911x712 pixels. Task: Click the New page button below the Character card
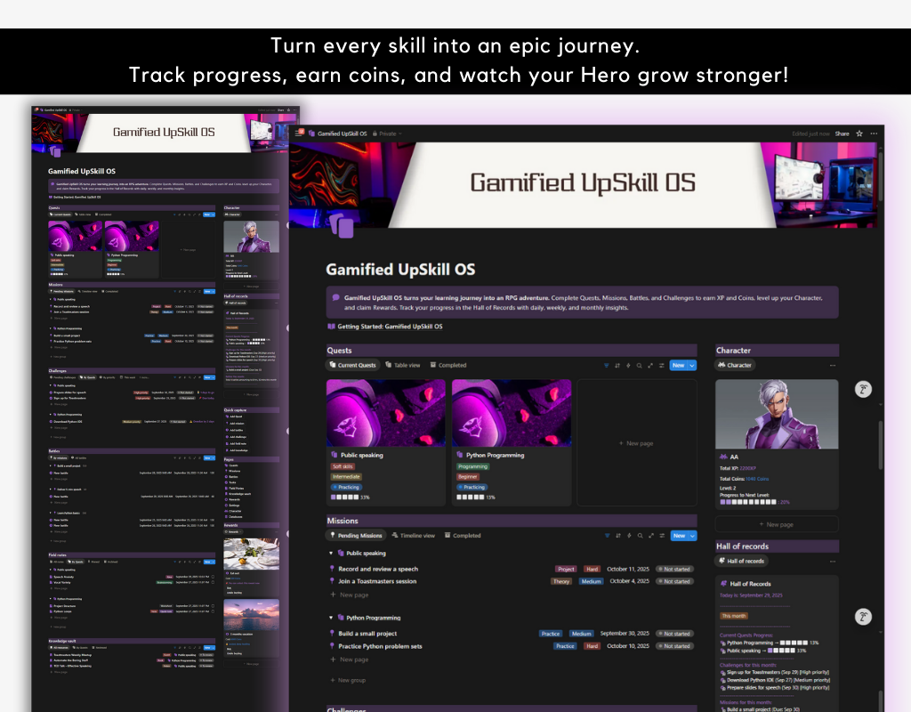777,524
